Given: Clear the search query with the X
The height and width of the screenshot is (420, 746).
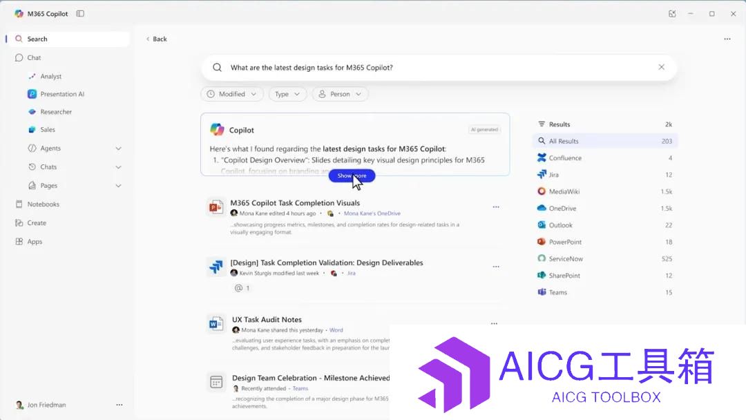Looking at the screenshot, I should (x=661, y=67).
